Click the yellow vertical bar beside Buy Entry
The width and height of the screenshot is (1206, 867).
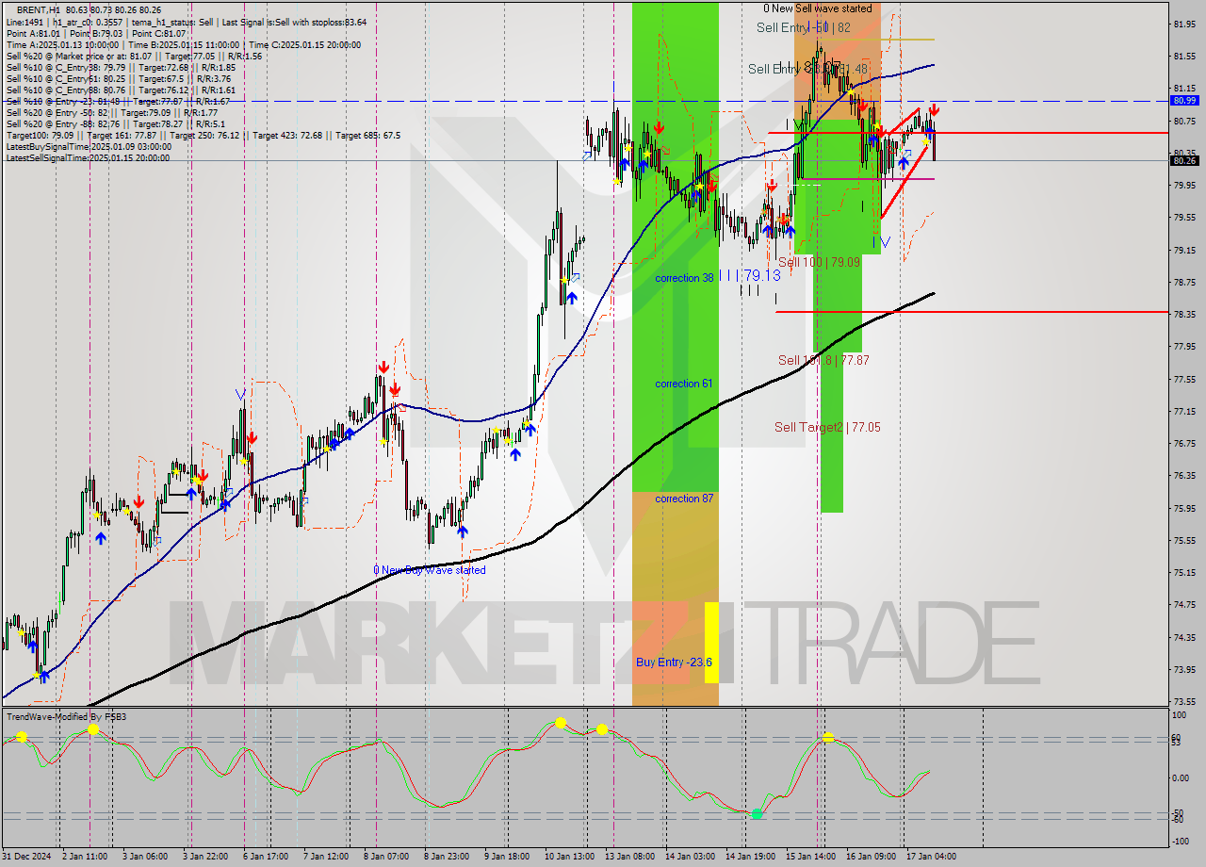pyautogui.click(x=711, y=643)
